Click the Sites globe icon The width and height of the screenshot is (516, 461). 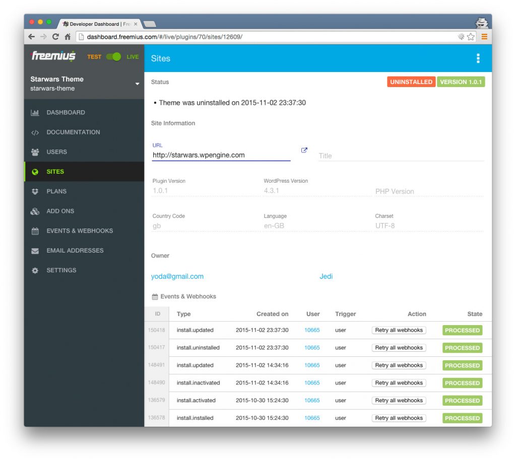pyautogui.click(x=35, y=172)
